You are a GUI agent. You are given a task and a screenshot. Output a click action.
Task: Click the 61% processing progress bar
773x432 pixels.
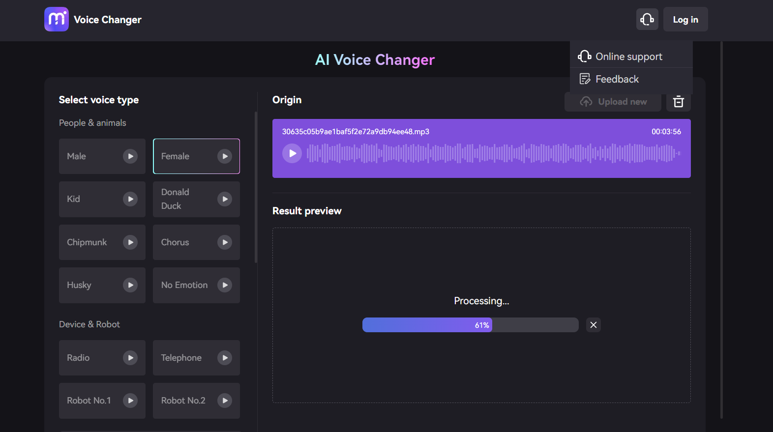coord(470,325)
